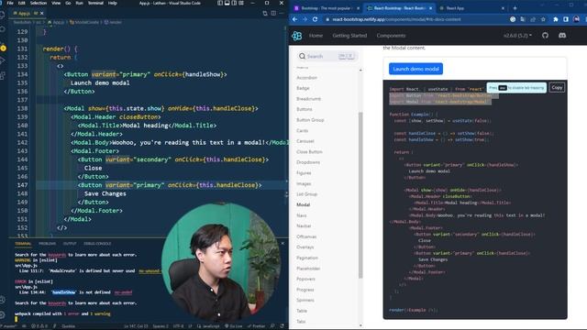Open Home link in site navbar

point(316,36)
